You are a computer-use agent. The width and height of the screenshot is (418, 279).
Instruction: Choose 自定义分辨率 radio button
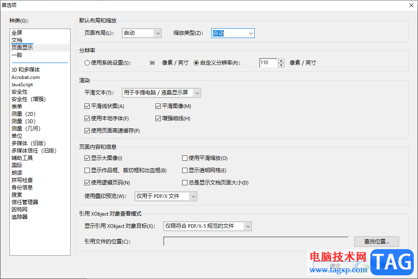point(196,63)
